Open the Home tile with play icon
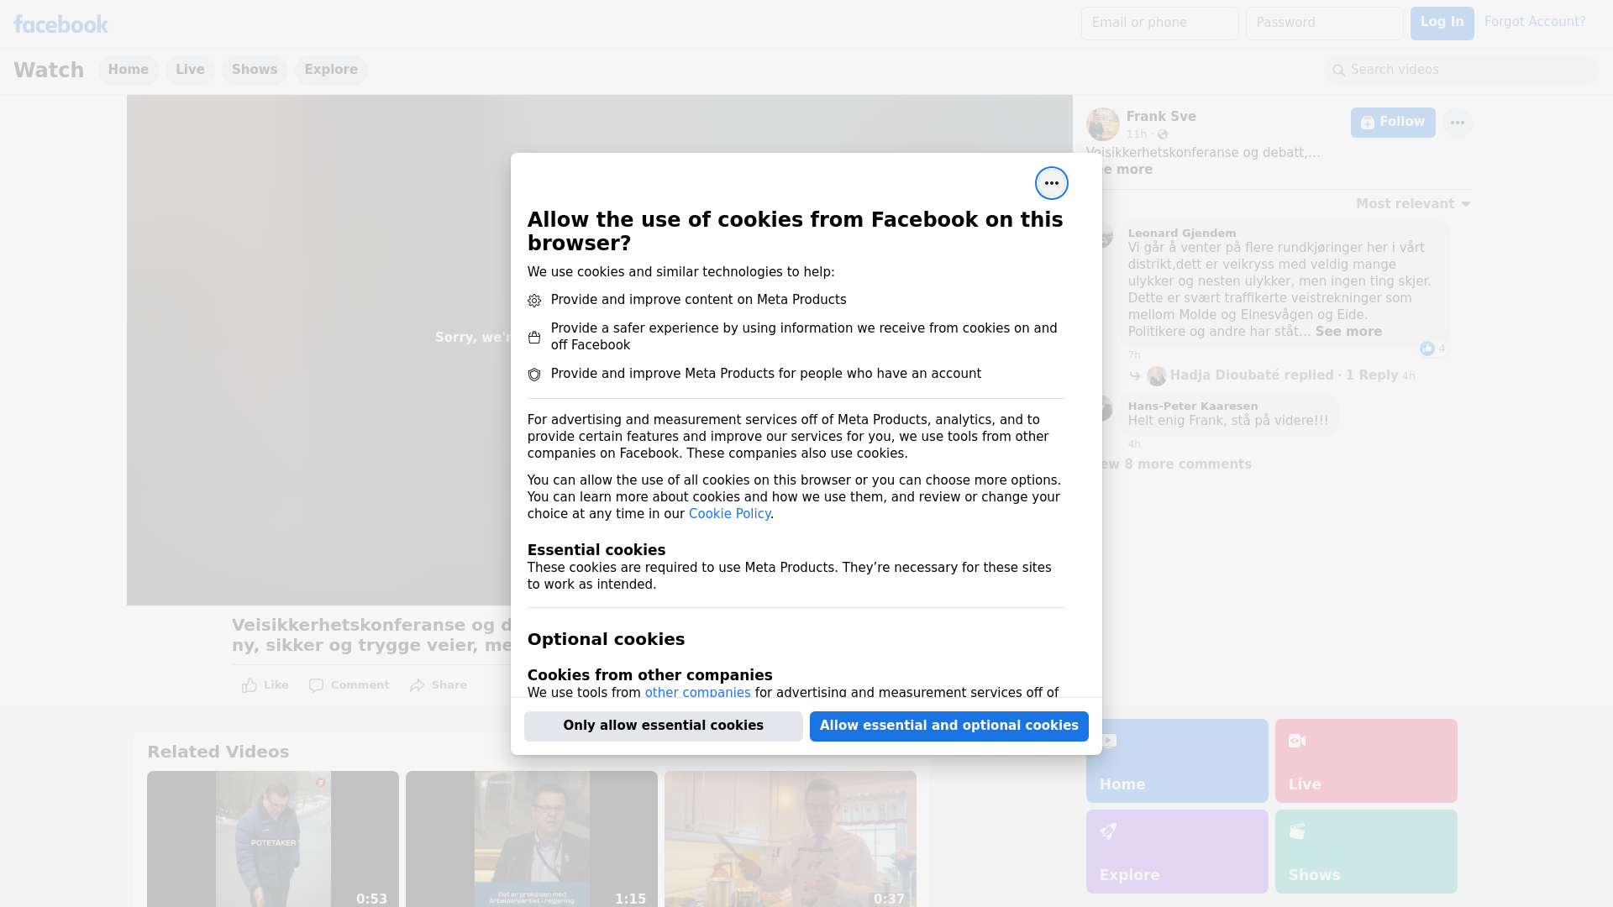The image size is (1613, 907). tap(1177, 761)
